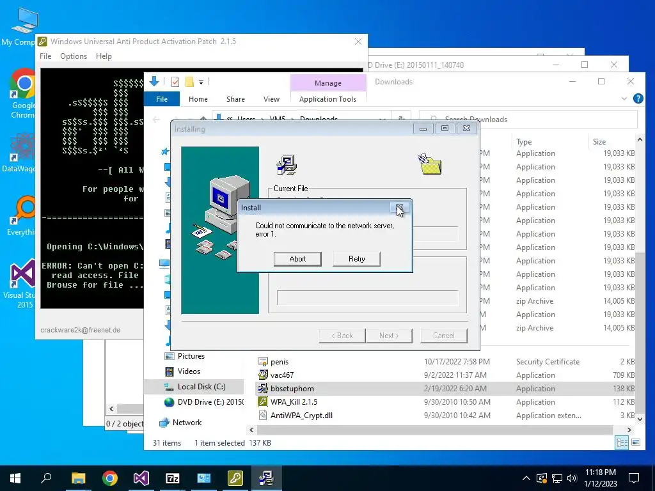This screenshot has height=491, width=655.
Task: Open the Customize Quick Access Toolbar dropdown
Action: 201,82
